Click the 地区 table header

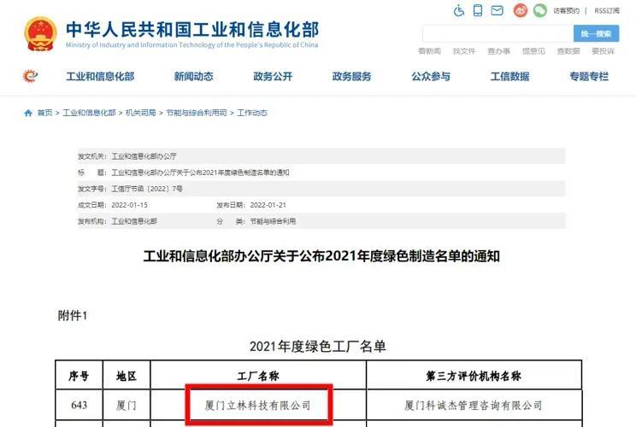pyautogui.click(x=127, y=376)
